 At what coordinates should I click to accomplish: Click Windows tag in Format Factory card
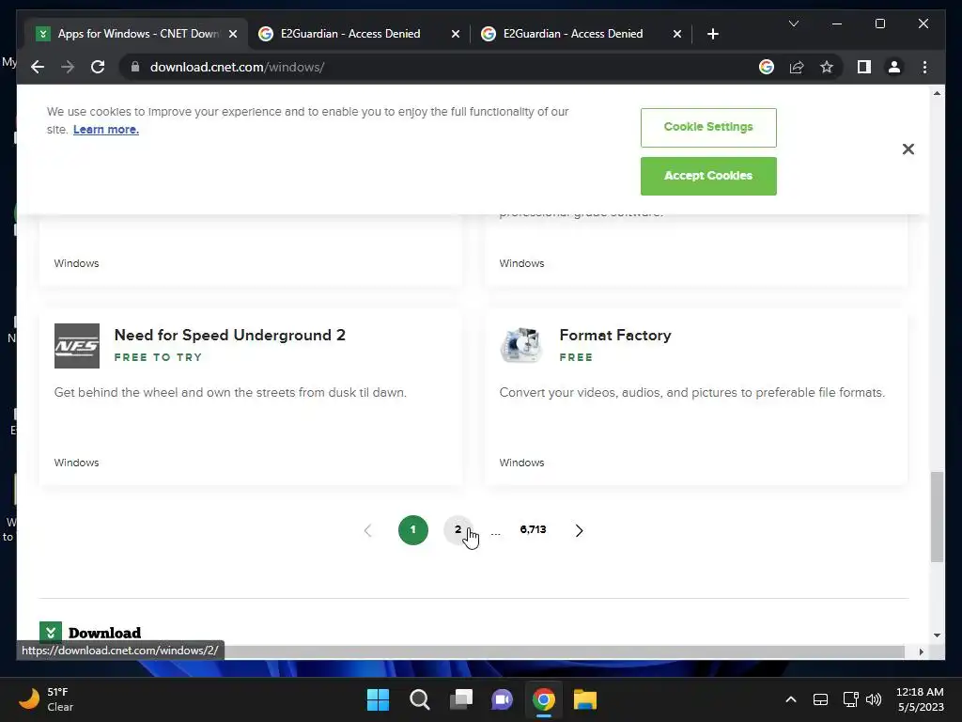click(521, 463)
